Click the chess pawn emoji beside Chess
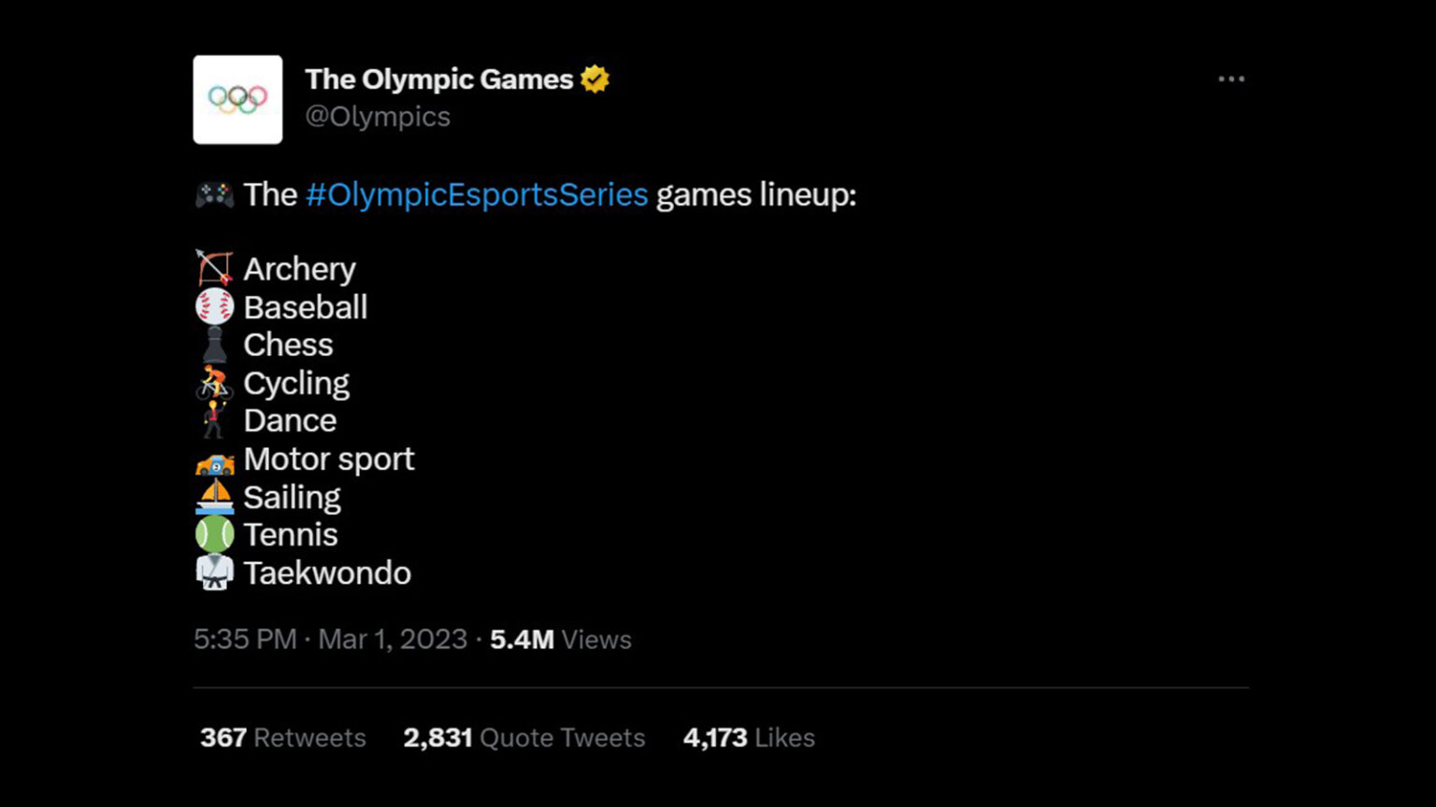Viewport: 1436px width, 807px height. pos(214,345)
